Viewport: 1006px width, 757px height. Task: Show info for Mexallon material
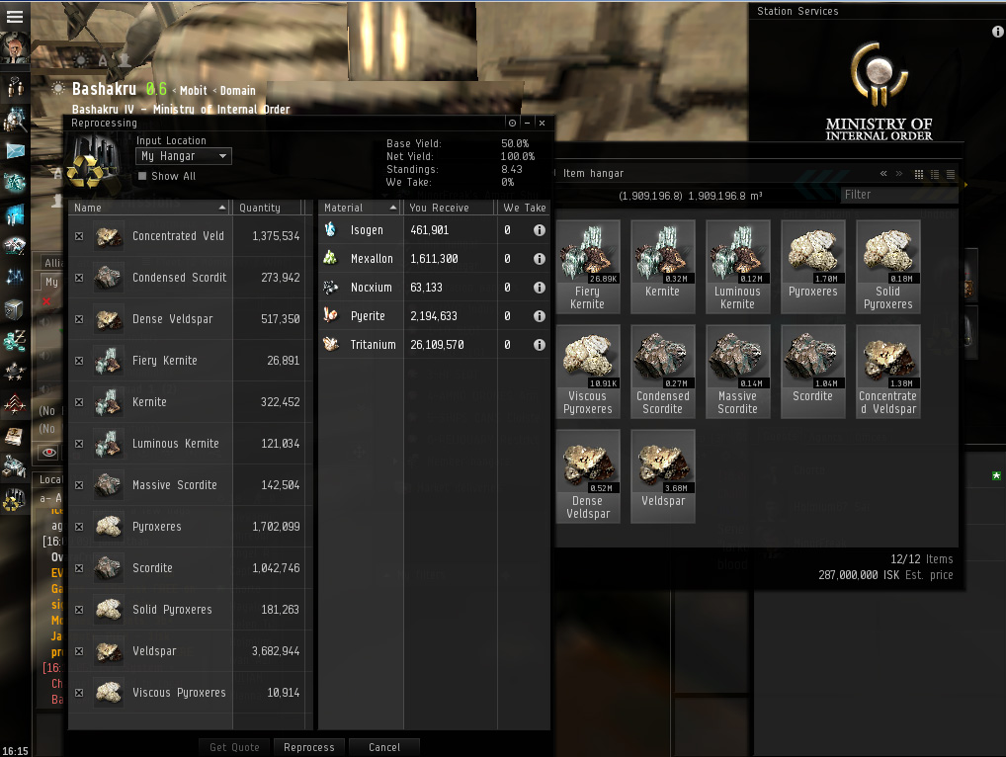pos(539,259)
